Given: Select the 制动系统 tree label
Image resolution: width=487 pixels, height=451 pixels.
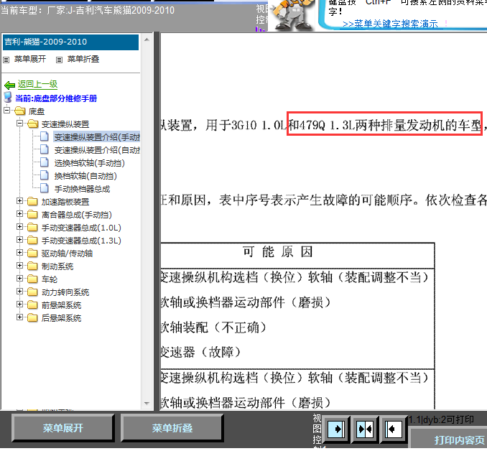Looking at the screenshot, I should [57, 266].
